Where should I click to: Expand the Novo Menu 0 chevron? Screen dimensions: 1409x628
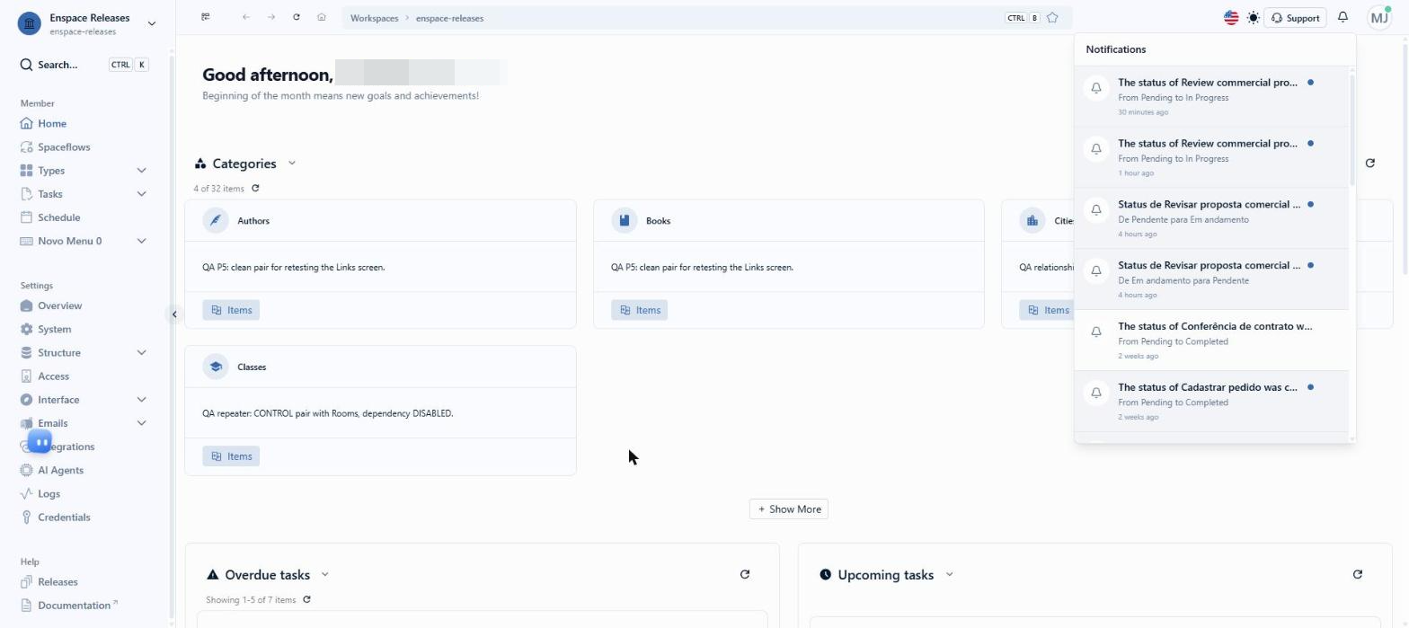point(141,241)
